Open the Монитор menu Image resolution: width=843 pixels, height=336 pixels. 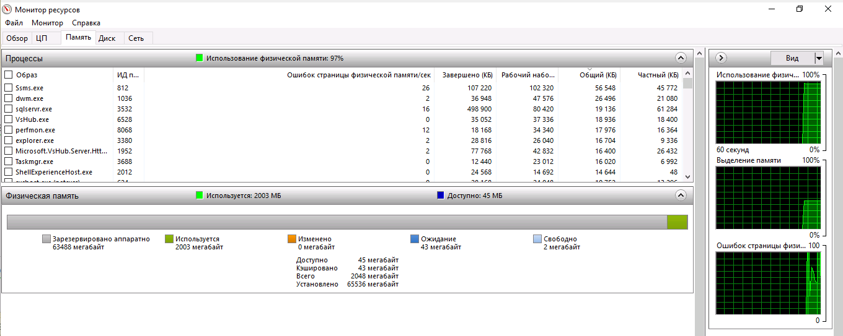click(47, 23)
